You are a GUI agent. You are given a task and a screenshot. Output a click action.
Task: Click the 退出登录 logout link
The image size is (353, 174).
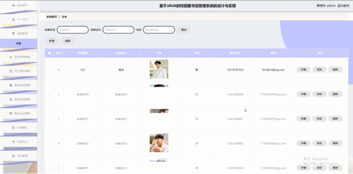click(x=343, y=6)
